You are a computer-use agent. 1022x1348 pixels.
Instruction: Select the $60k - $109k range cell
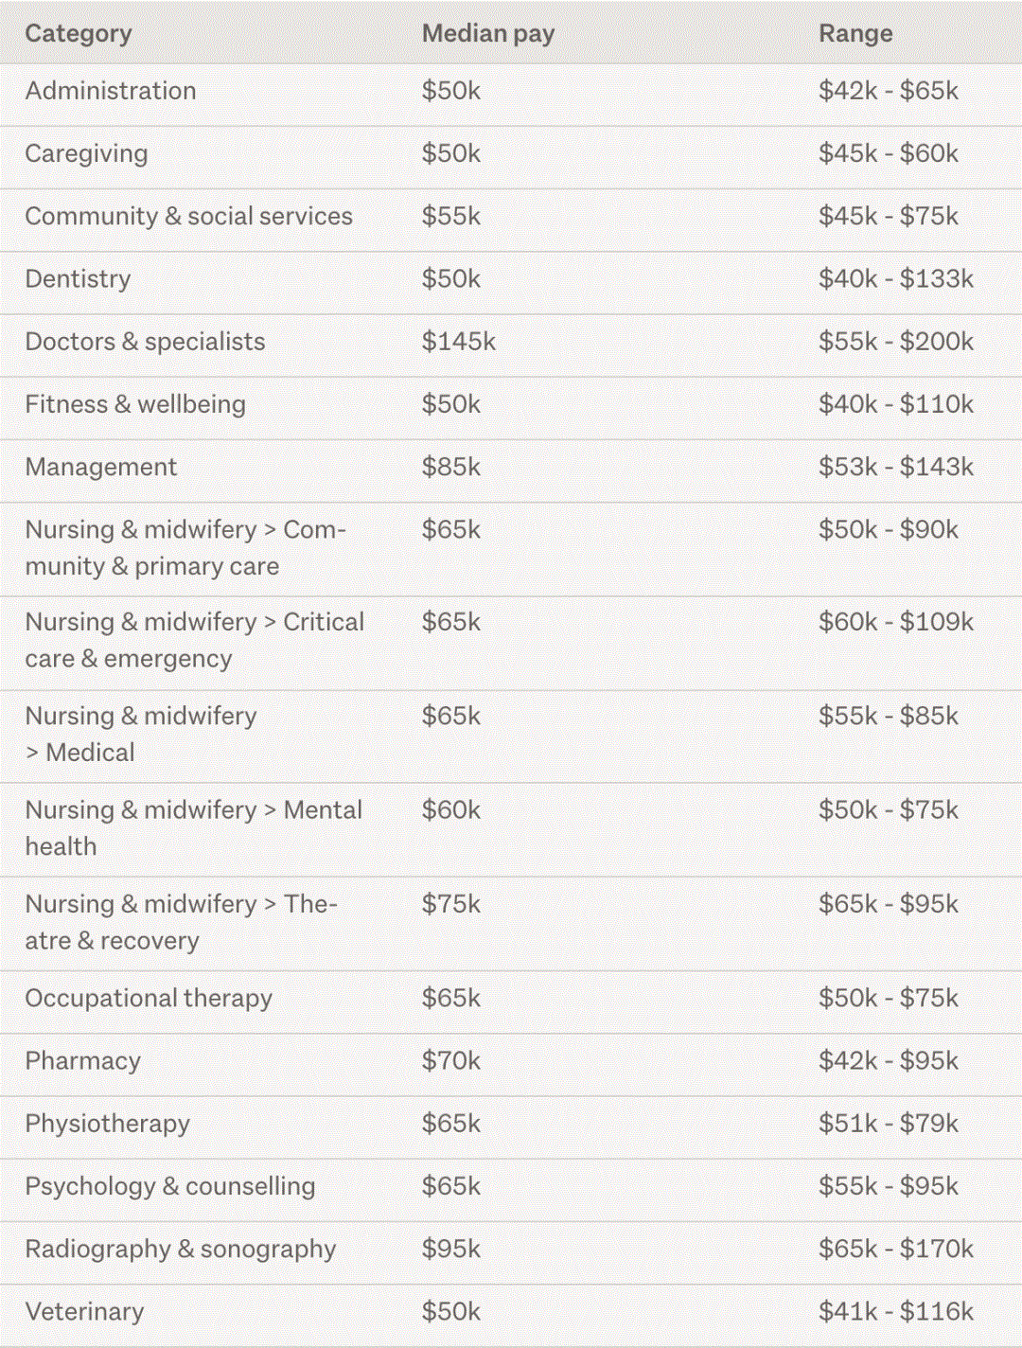click(895, 622)
